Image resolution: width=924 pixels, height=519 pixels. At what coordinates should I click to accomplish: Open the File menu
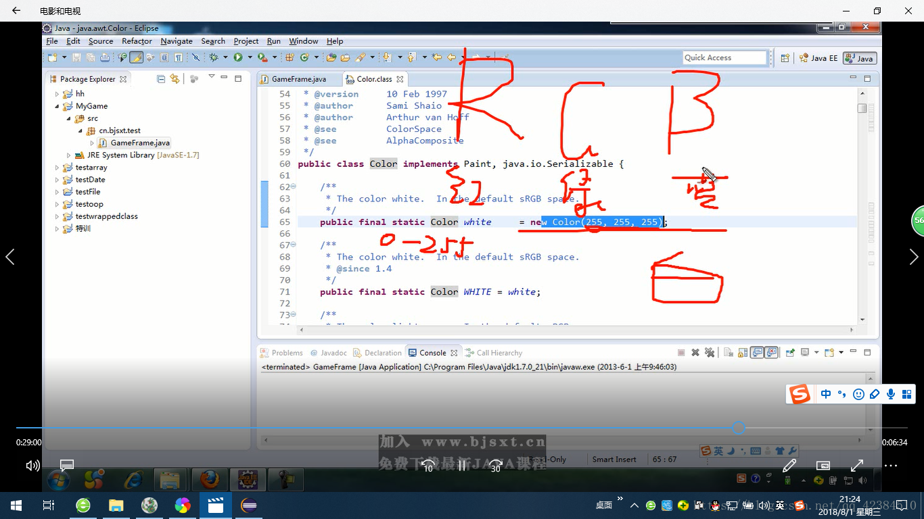pyautogui.click(x=52, y=41)
